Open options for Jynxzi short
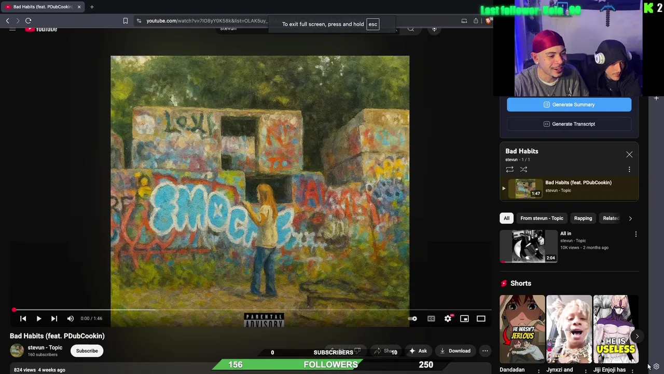664x374 pixels. pyautogui.click(x=586, y=370)
